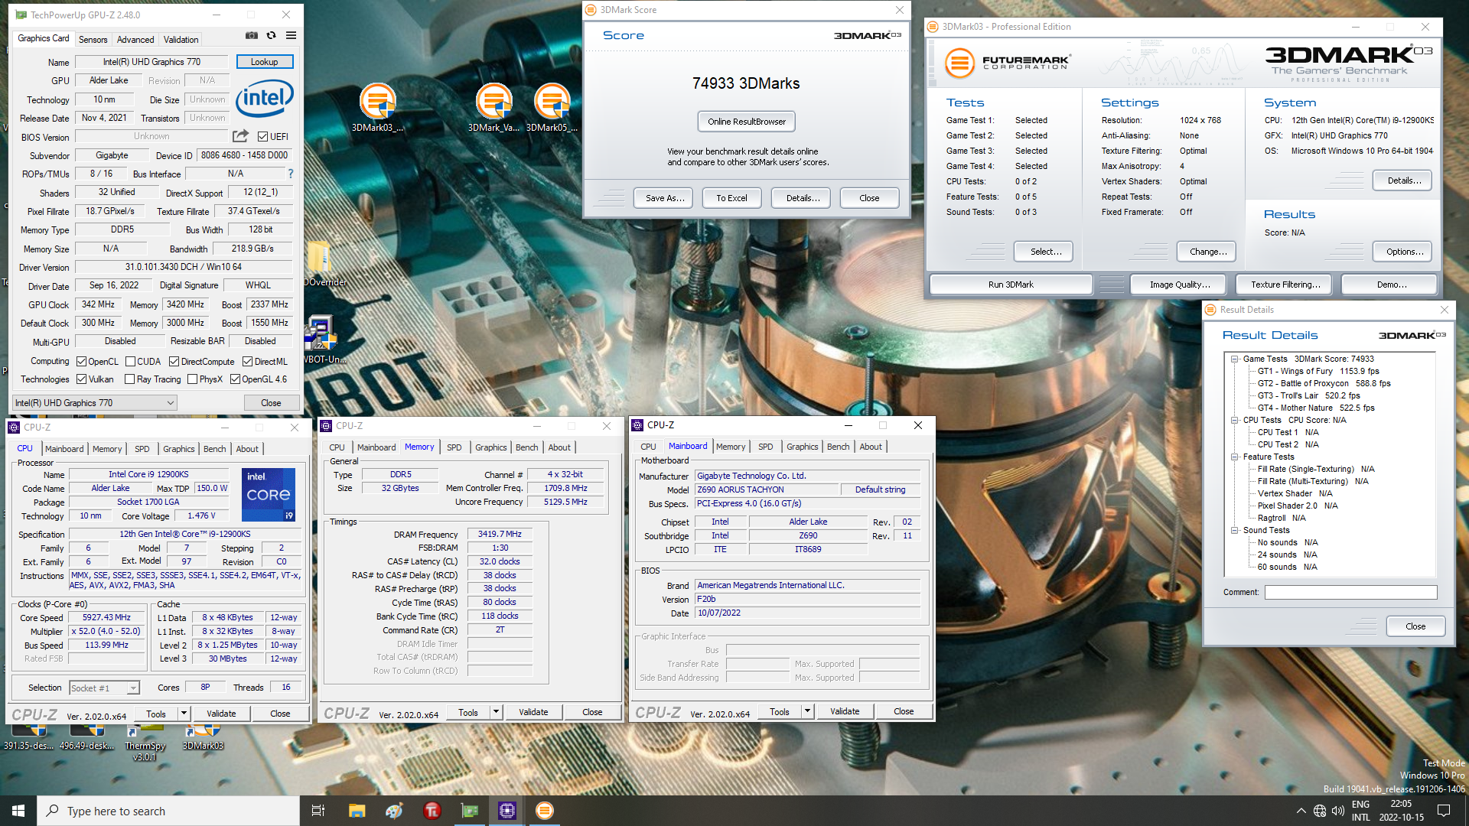The image size is (1469, 826).
Task: Toggle the DirectCompute checkbox
Action: point(174,362)
